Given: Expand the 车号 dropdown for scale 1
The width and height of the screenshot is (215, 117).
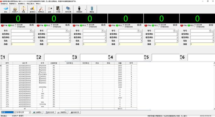Looking at the screenshot, I should pos(31,31).
